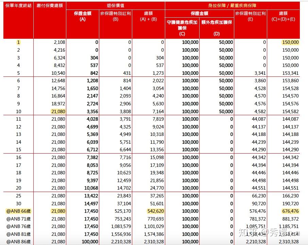Click the highlighted total 676,476

[x=290, y=211]
